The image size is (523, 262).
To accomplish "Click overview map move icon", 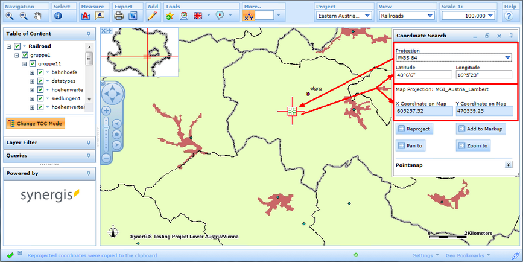I will click(109, 31).
